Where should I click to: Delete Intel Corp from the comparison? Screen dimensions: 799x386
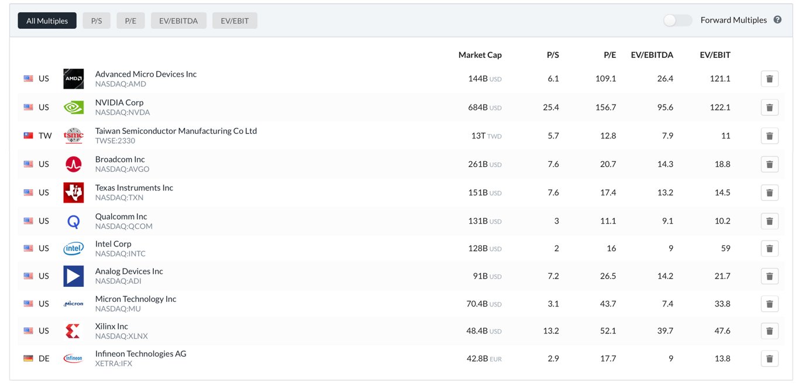coord(769,249)
